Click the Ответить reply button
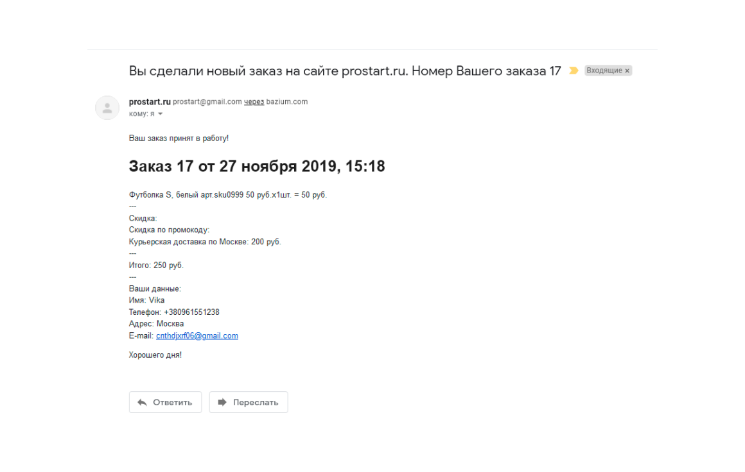Viewport: 745px width, 472px height. 165,402
